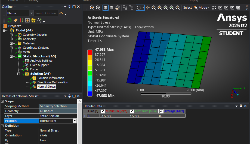Click the Rotate view tool icon
The height and width of the screenshot is (144, 250).
[x=139, y=8]
